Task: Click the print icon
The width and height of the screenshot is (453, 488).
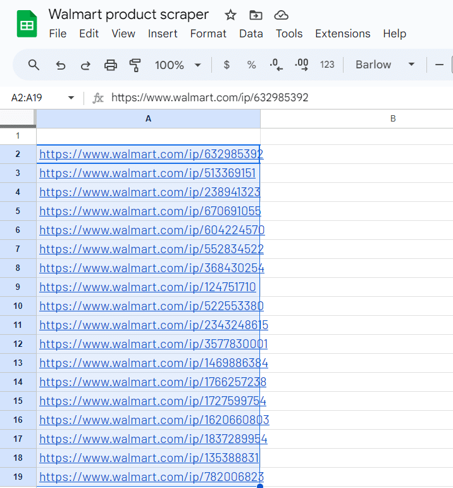Action: point(111,65)
